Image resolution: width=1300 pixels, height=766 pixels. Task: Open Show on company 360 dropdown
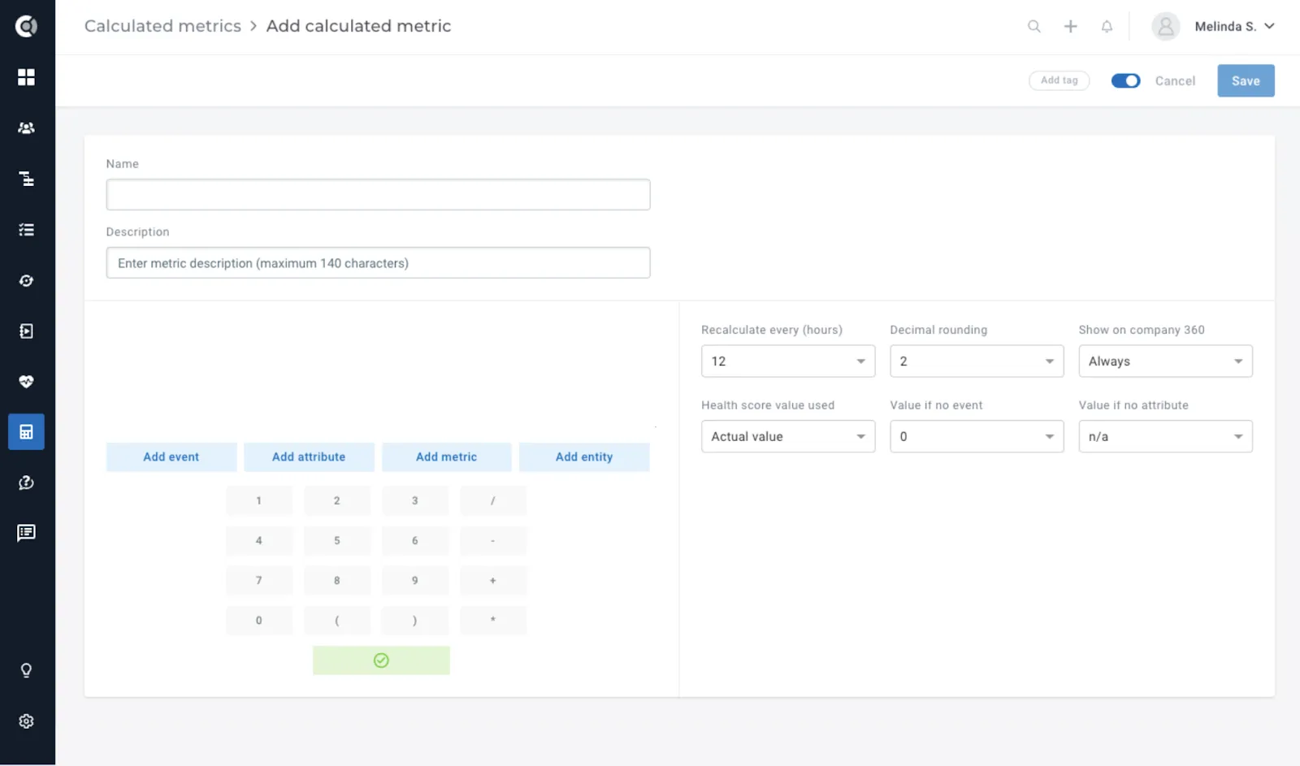tap(1165, 361)
